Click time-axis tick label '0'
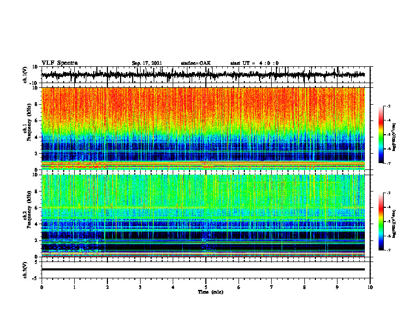The image size is (417, 322). coord(42,287)
